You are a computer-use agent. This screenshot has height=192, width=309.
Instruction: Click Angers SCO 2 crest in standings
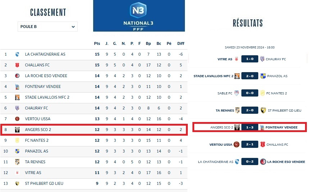(x=17, y=130)
